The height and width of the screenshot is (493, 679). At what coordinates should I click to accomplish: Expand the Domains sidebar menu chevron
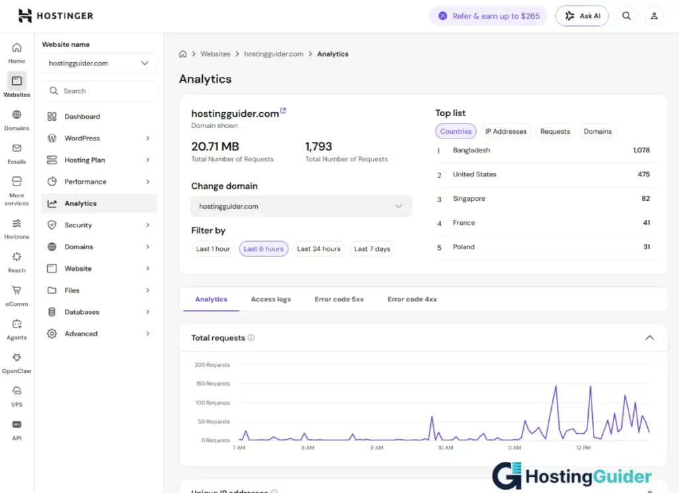[x=148, y=246]
